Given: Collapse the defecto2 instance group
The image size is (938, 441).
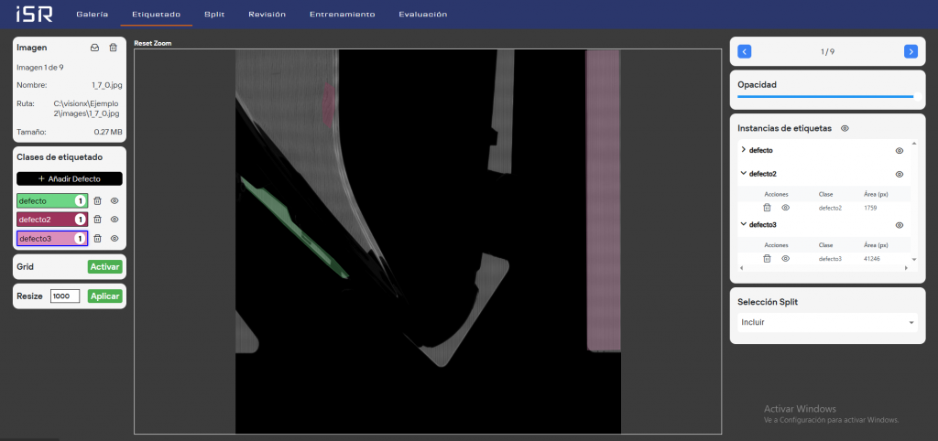Looking at the screenshot, I should coord(743,174).
